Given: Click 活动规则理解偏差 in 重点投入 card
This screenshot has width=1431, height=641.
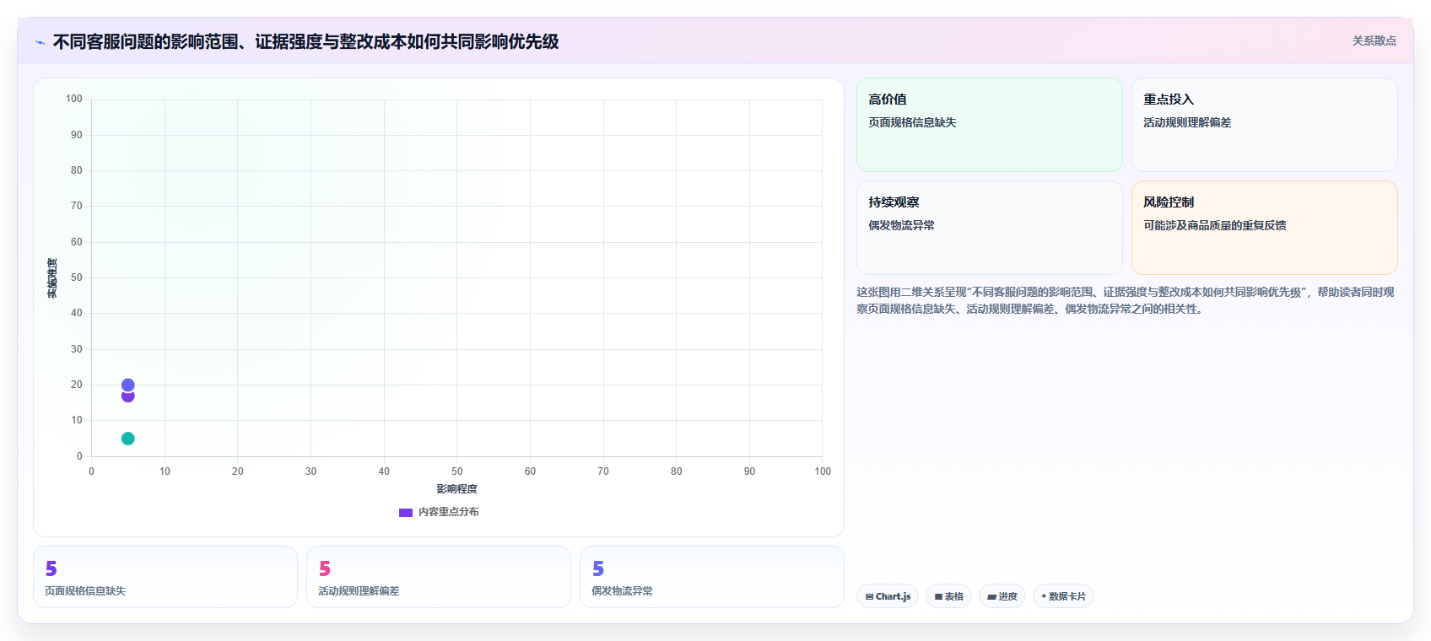Looking at the screenshot, I should coord(1187,122).
